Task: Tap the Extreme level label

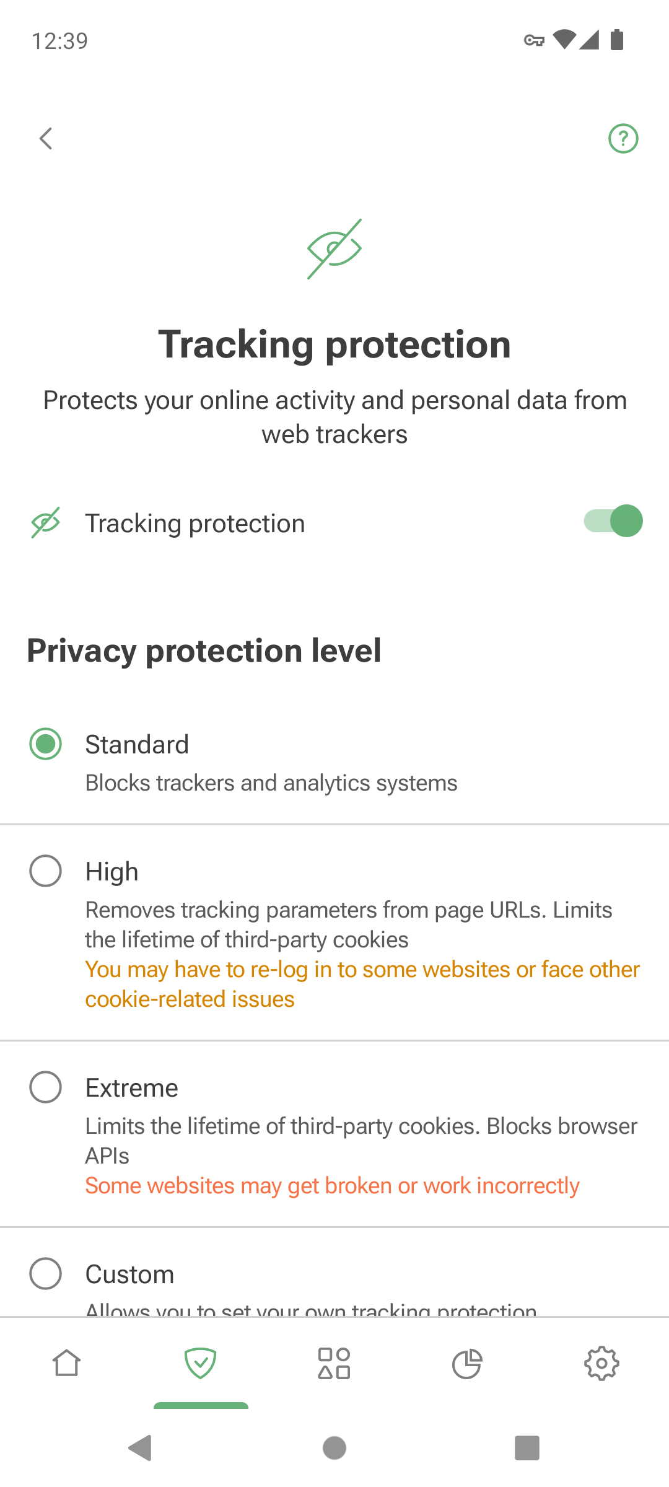Action: (132, 1088)
